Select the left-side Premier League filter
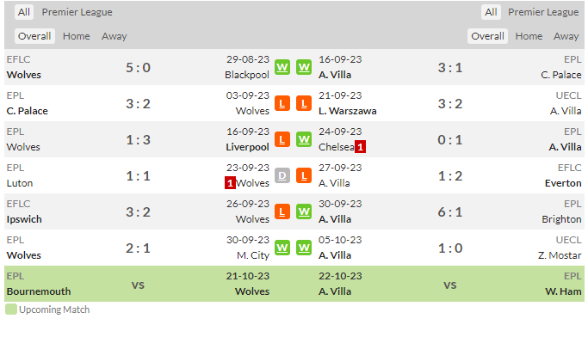Image resolution: width=588 pixels, height=337 pixels. pyautogui.click(x=77, y=12)
